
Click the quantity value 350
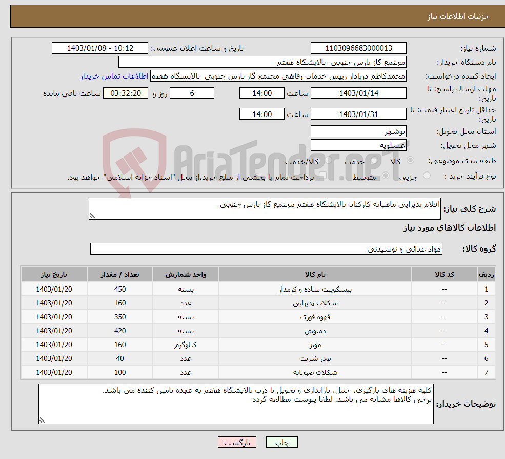tap(120, 317)
